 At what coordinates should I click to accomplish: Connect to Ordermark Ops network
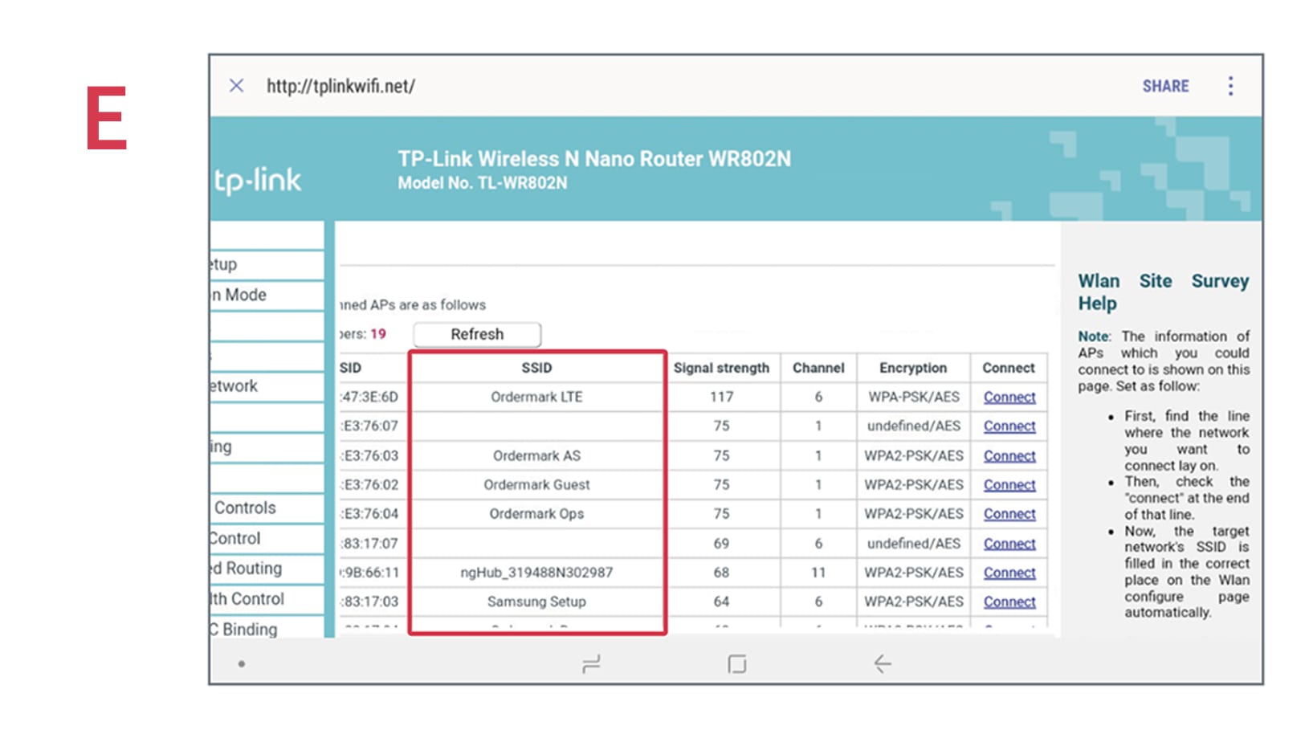[x=1009, y=513]
